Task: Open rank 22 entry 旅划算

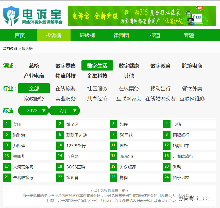Action: 72,178
